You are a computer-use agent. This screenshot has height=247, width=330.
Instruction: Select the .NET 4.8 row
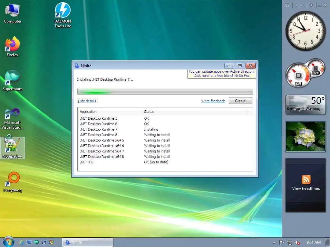[x=165, y=162]
